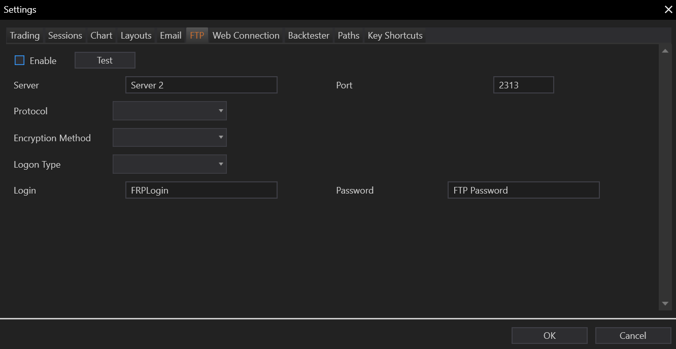Image resolution: width=676 pixels, height=349 pixels.
Task: Open the Web Connection tab
Action: (x=246, y=36)
